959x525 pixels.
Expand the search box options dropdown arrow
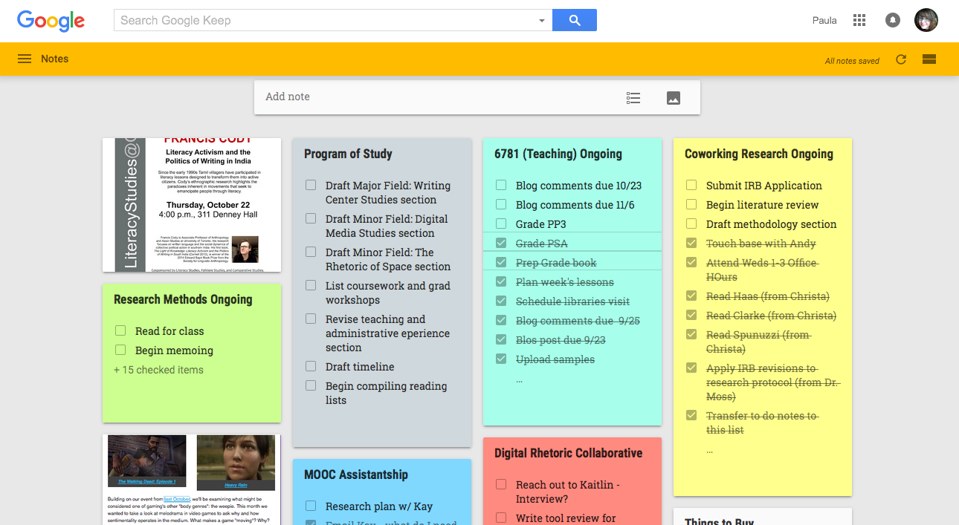tap(542, 21)
